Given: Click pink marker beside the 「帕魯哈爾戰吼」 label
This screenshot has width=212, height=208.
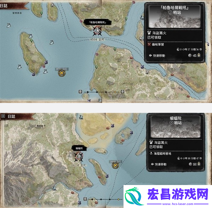Looking at the screenshot, I should pyautogui.click(x=81, y=21).
